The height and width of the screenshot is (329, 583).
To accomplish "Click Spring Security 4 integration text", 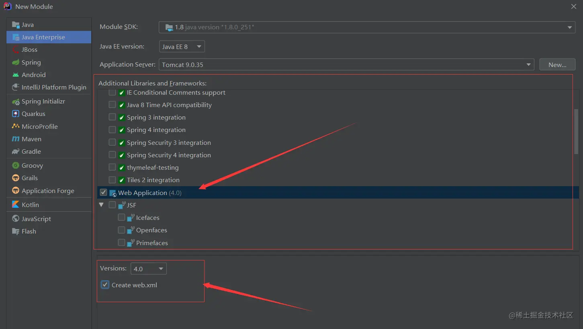I will click(x=169, y=155).
